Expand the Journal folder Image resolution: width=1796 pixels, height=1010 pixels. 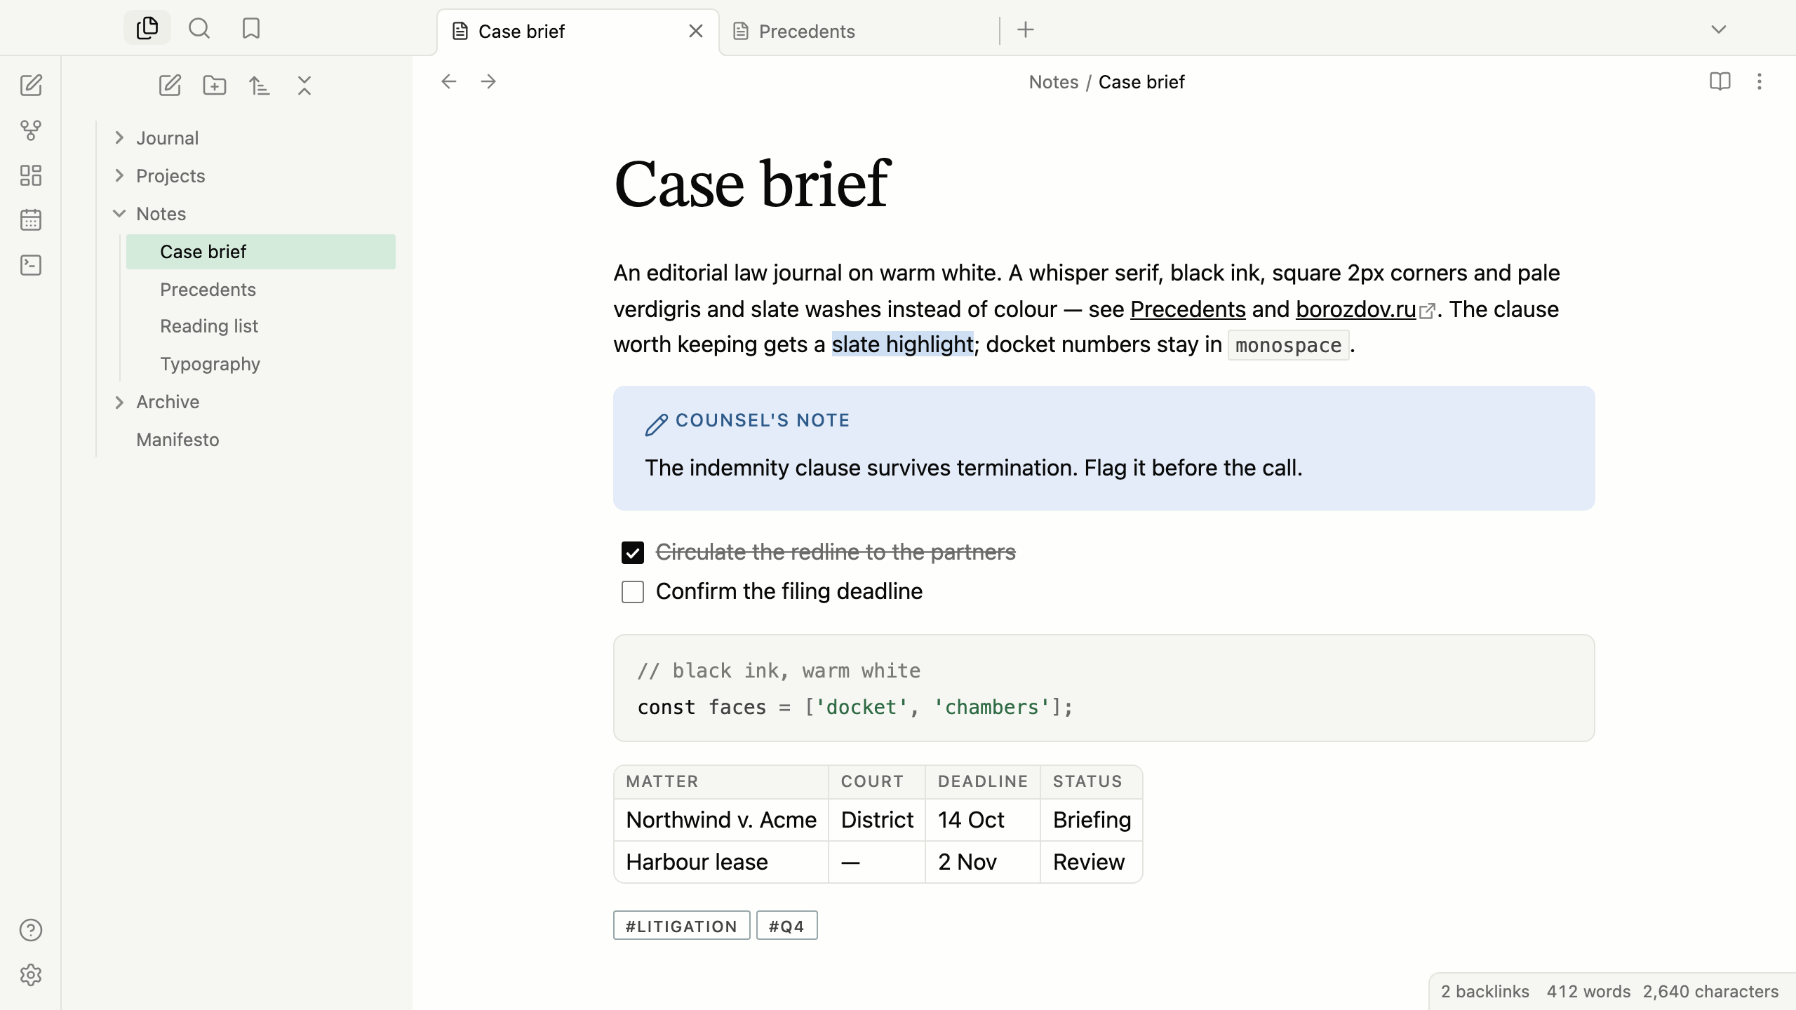coord(119,137)
